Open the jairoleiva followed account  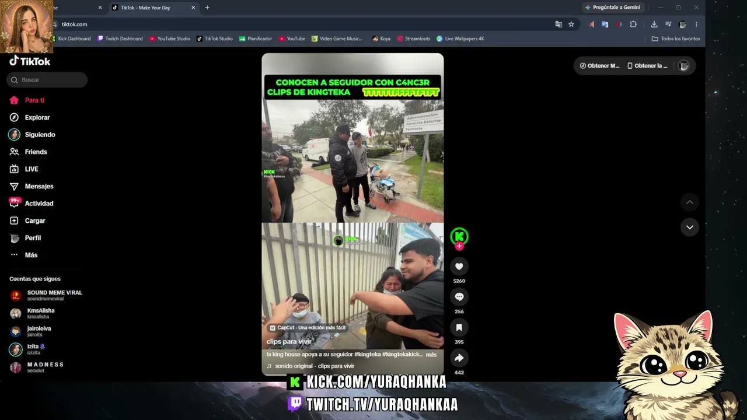(30, 331)
